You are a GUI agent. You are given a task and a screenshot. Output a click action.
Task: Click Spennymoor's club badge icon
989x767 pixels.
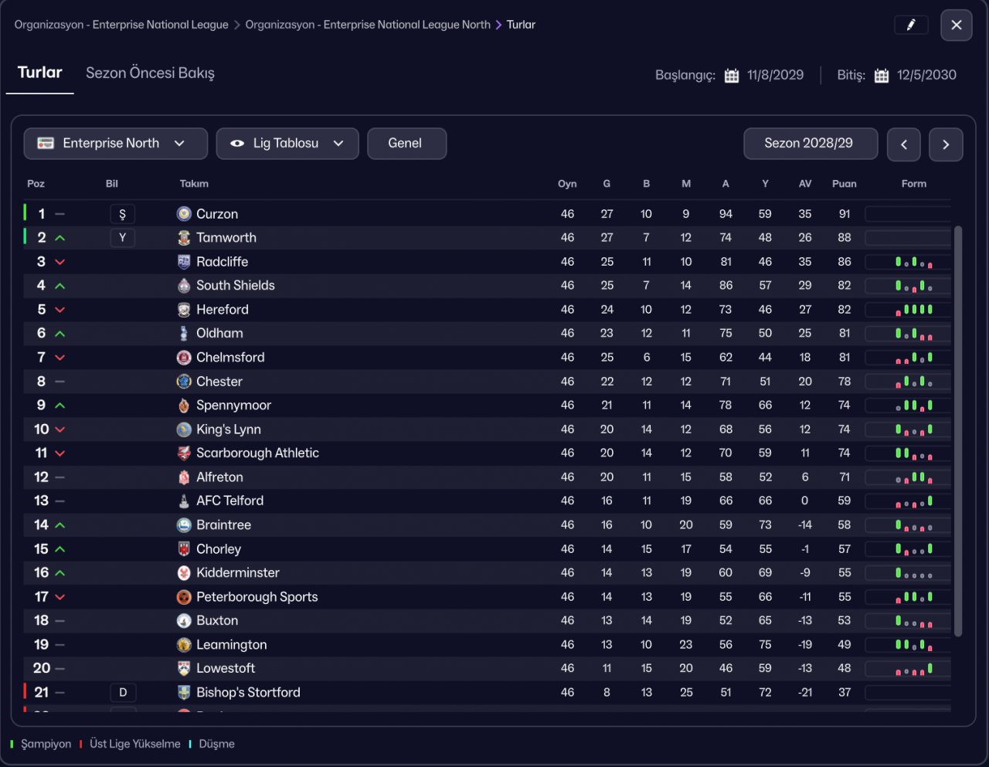184,406
